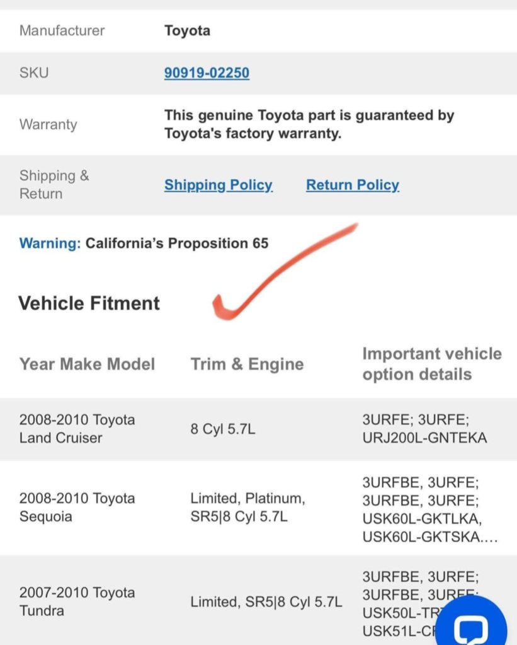
Task: Select California's Proposition 65 text
Action: (177, 243)
